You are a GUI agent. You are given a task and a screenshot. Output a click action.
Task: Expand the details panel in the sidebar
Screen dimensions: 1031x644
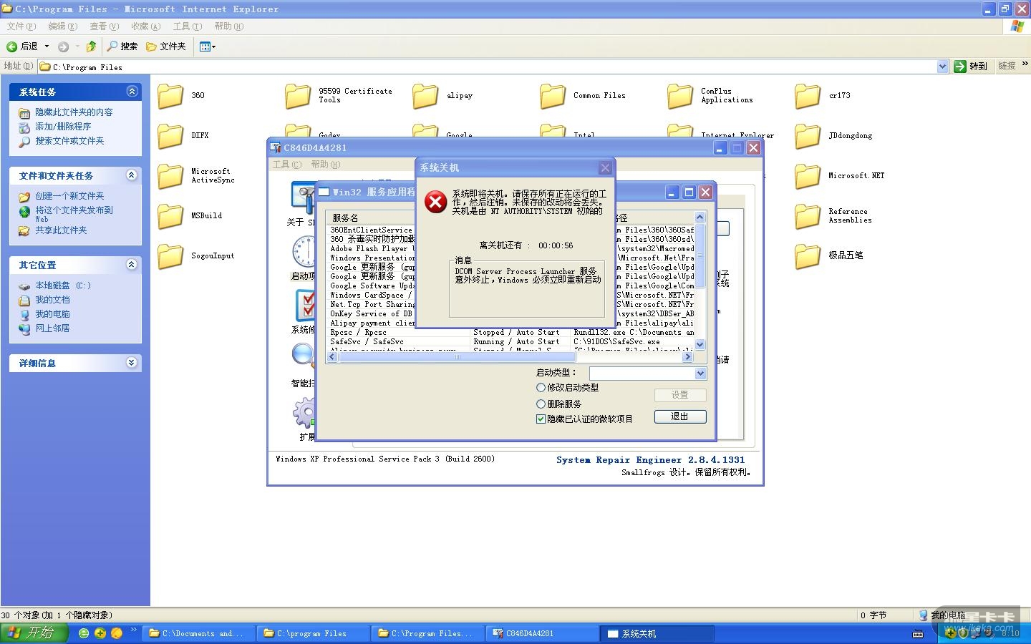click(131, 363)
